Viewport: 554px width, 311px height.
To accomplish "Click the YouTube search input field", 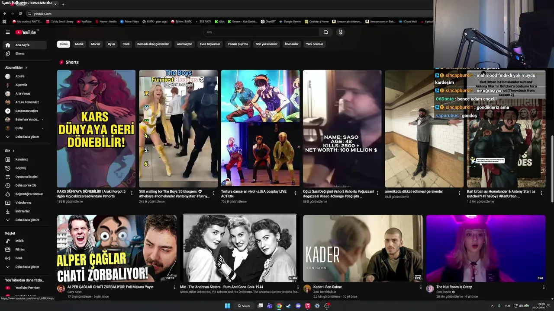I will 262,32.
